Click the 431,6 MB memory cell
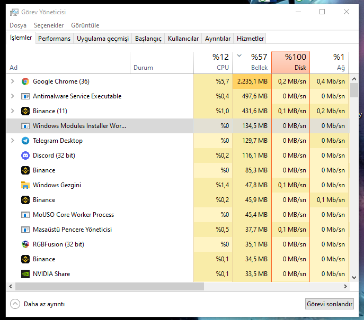 point(252,111)
